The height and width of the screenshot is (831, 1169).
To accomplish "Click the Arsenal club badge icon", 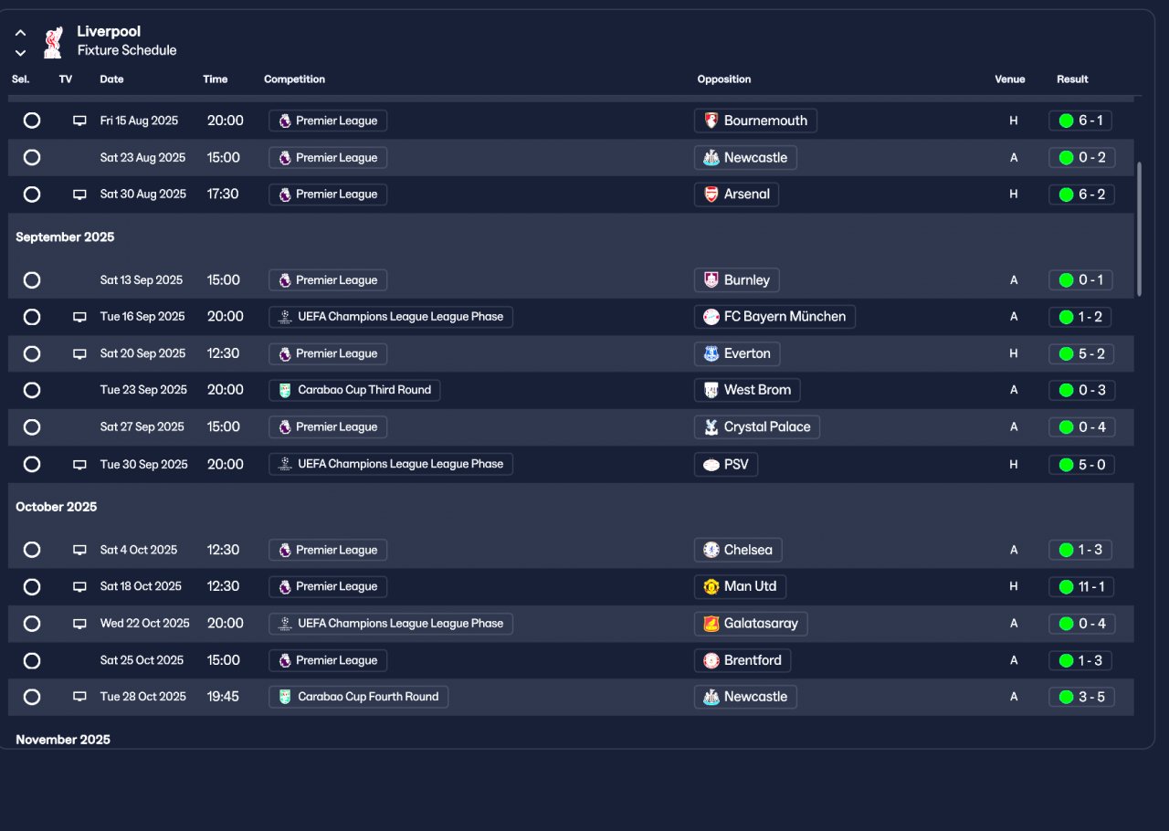I will 711,194.
